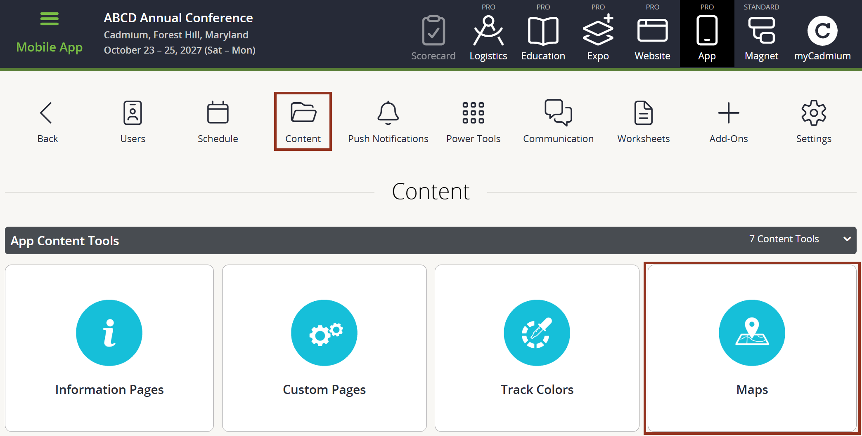862x436 pixels.
Task: Open the Track Colors tool
Action: [537, 348]
